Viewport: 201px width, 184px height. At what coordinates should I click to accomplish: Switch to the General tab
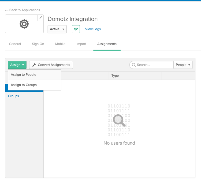tap(15, 44)
